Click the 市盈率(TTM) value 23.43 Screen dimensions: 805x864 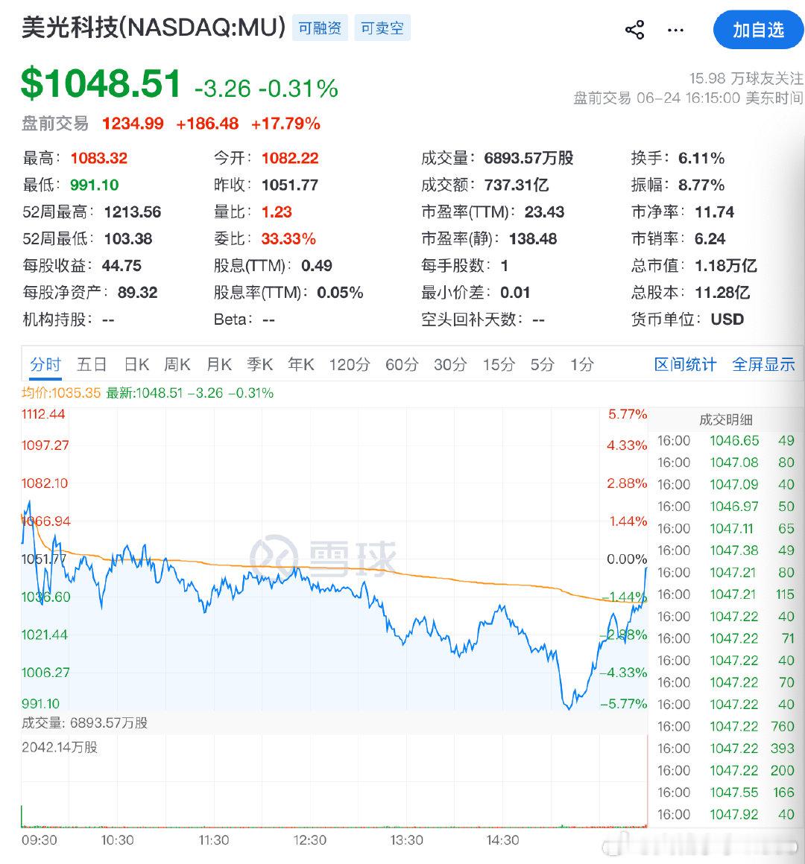(544, 212)
